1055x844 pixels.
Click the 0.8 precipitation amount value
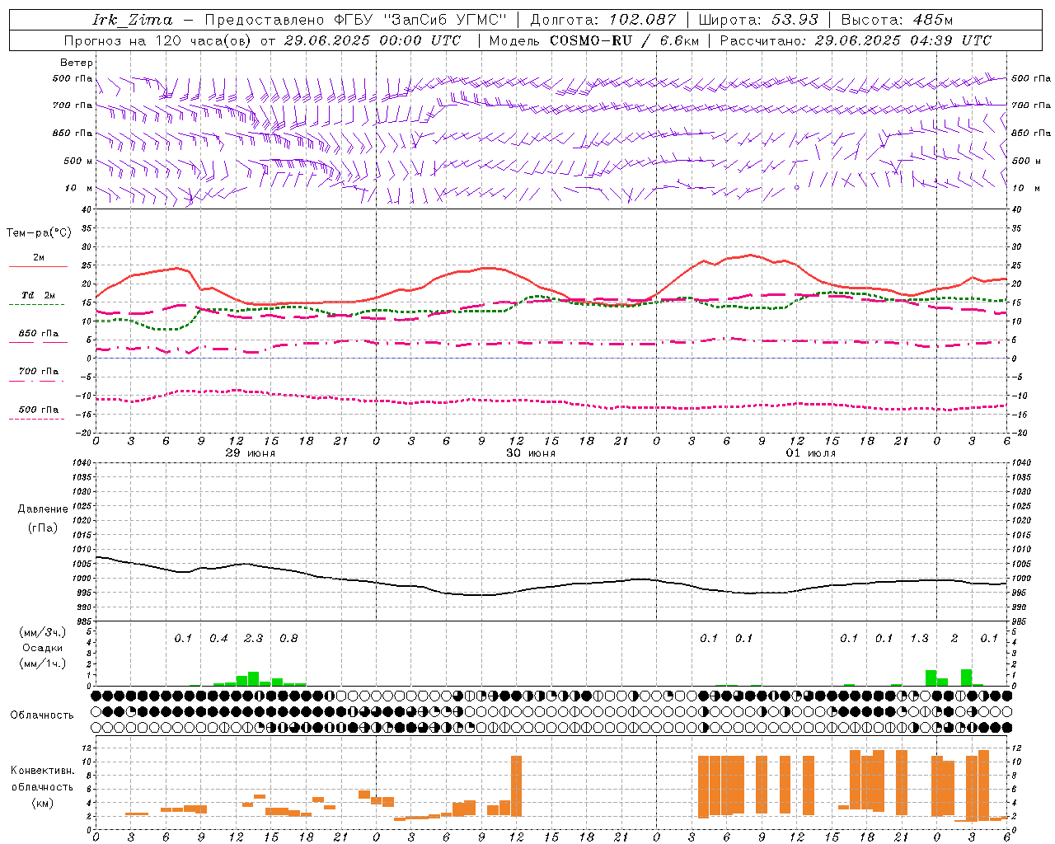[288, 639]
